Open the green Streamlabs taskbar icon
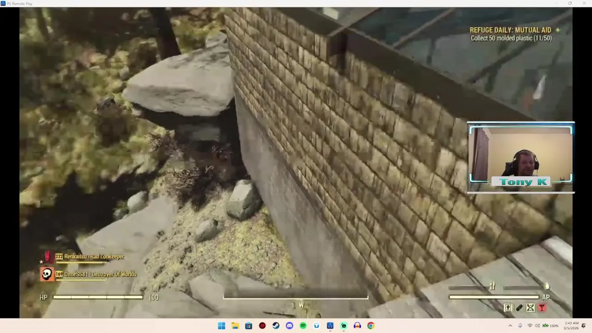 344,326
